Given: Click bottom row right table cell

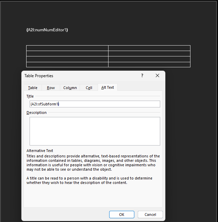Looking at the screenshot, I should point(149,65).
